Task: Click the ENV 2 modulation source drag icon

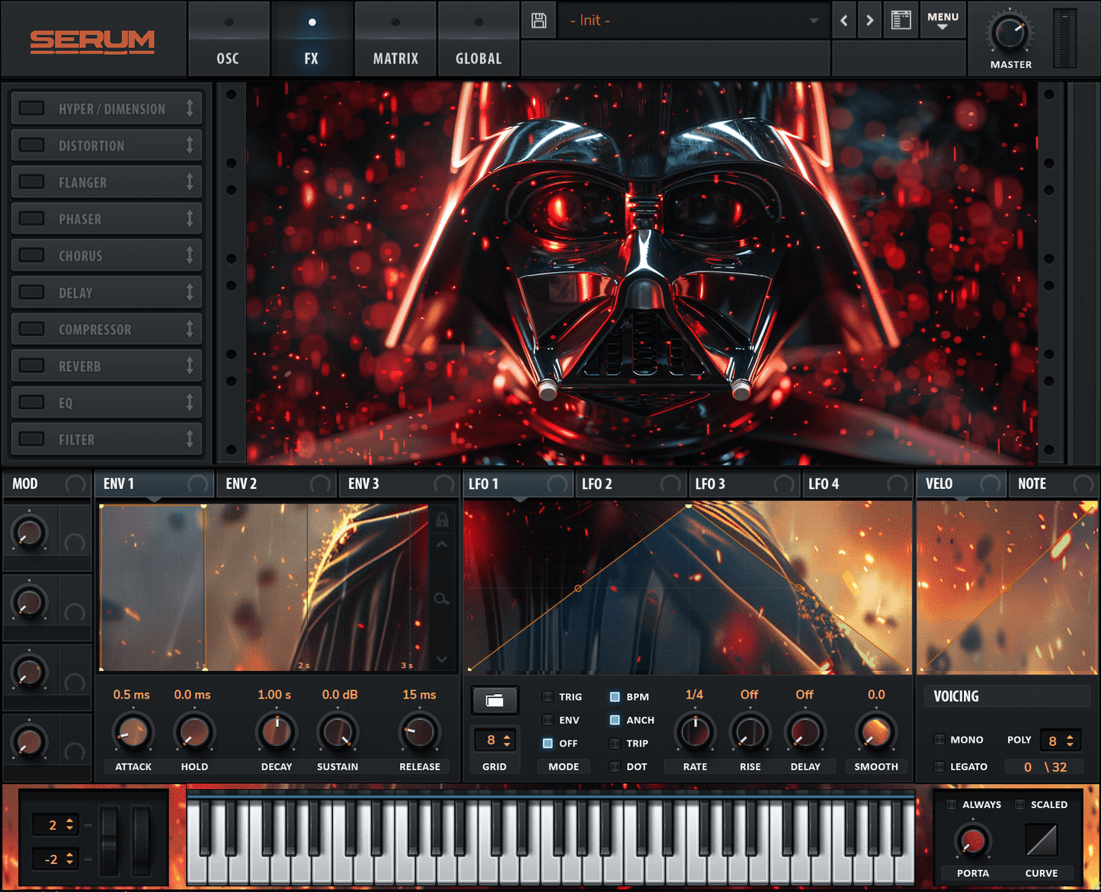Action: point(320,484)
